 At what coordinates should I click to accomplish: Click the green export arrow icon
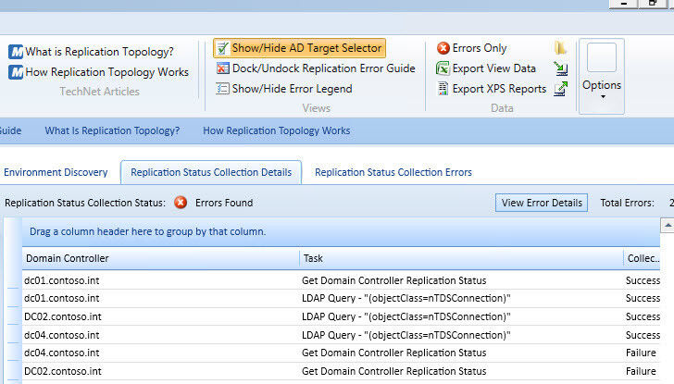coord(561,89)
